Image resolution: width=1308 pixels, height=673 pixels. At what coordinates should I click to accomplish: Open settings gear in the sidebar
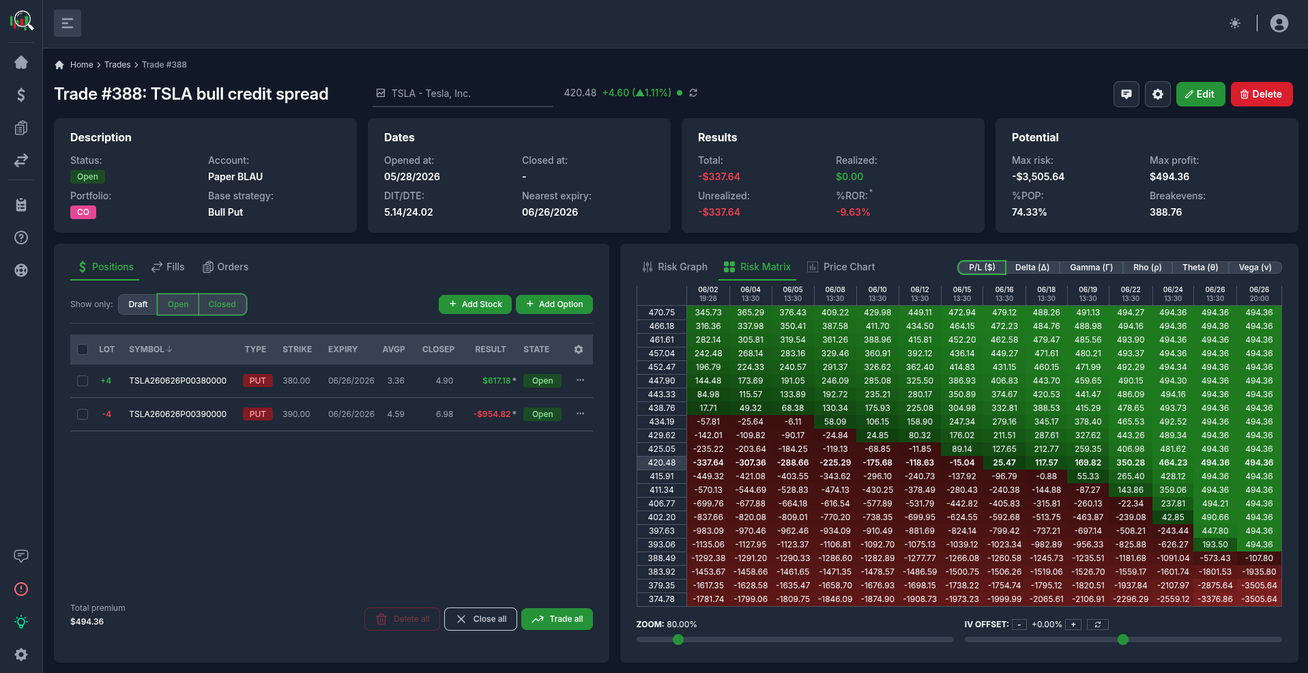21,655
